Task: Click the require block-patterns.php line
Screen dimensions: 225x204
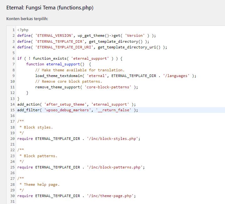Action: pos(81,167)
